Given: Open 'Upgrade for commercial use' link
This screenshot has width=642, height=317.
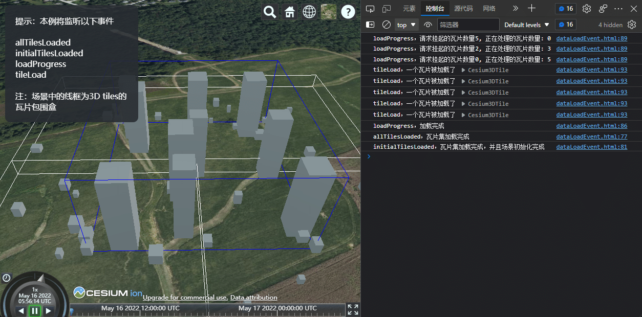Looking at the screenshot, I should click(x=185, y=298).
